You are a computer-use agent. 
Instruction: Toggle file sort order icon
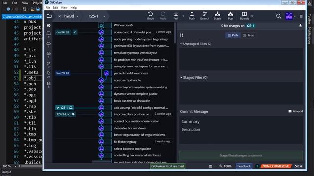[181, 35]
